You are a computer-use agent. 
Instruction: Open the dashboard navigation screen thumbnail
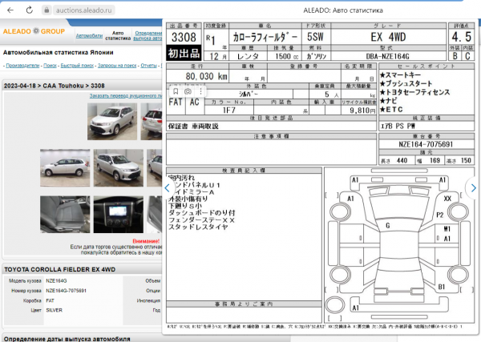119,215
